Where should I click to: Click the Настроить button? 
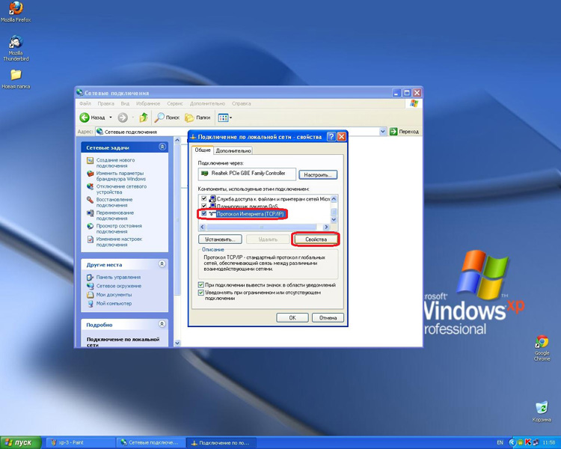318,174
